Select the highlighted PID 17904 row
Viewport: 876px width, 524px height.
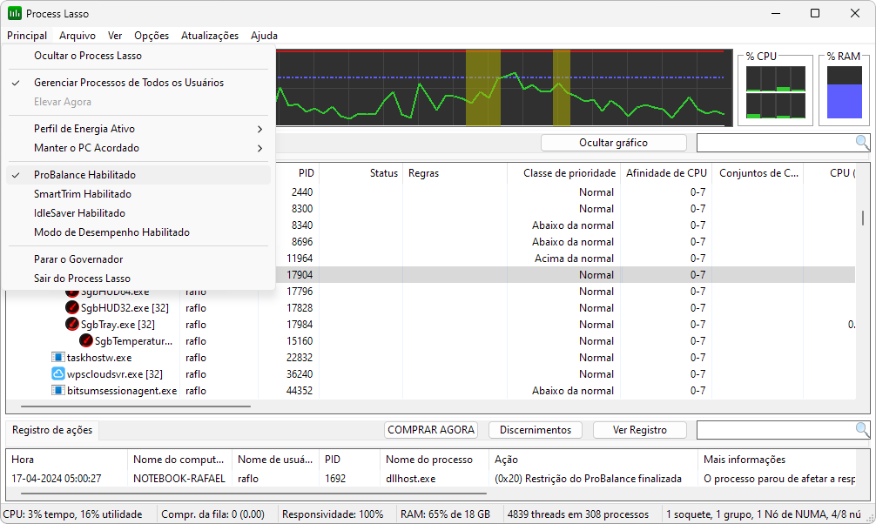[564, 275]
